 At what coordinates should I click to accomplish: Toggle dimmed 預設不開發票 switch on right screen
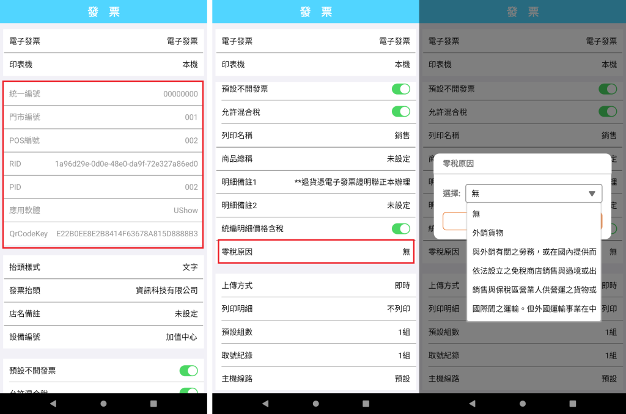click(x=608, y=89)
